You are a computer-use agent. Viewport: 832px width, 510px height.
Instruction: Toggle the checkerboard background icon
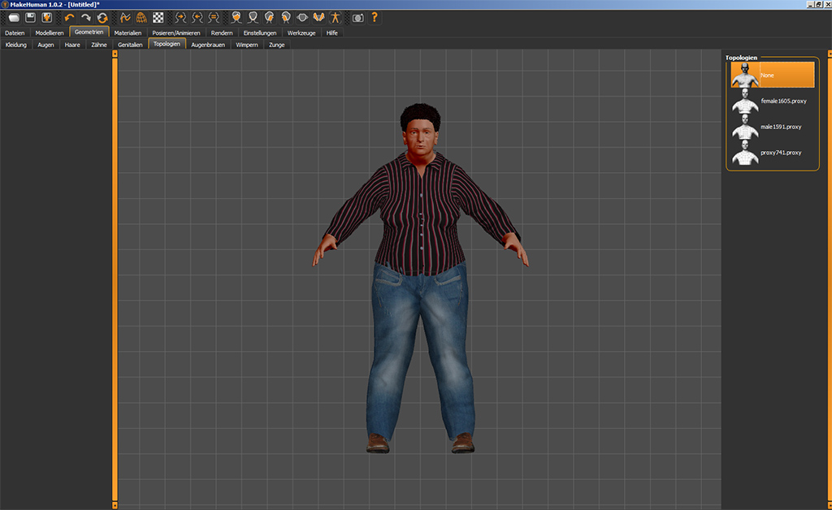158,17
